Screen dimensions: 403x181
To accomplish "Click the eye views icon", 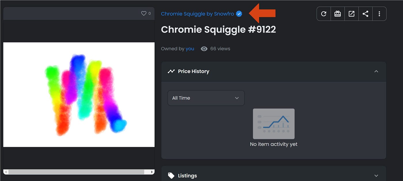I will coord(204,49).
